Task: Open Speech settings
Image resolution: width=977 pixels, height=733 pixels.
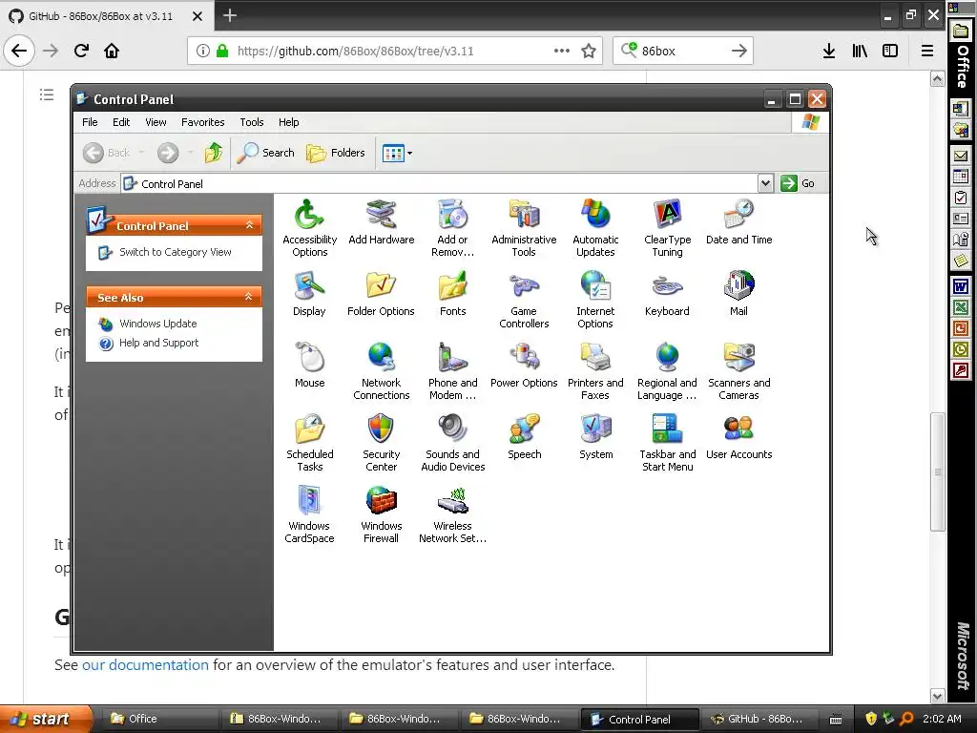Action: click(x=524, y=437)
